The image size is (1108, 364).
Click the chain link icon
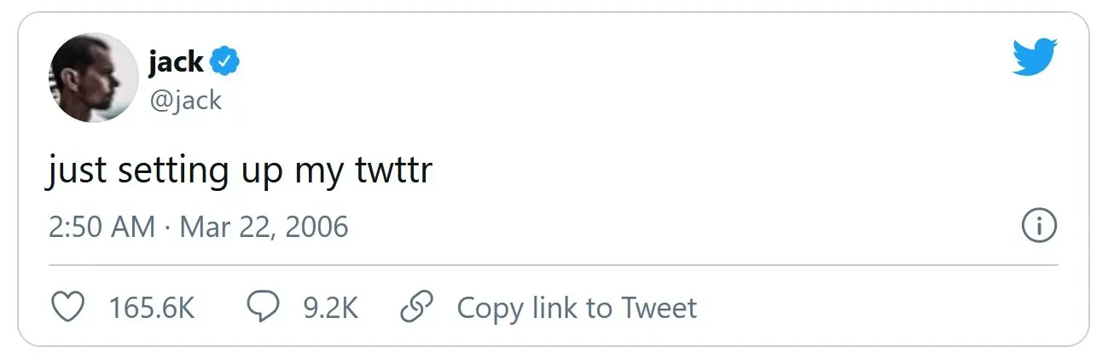coord(416,308)
